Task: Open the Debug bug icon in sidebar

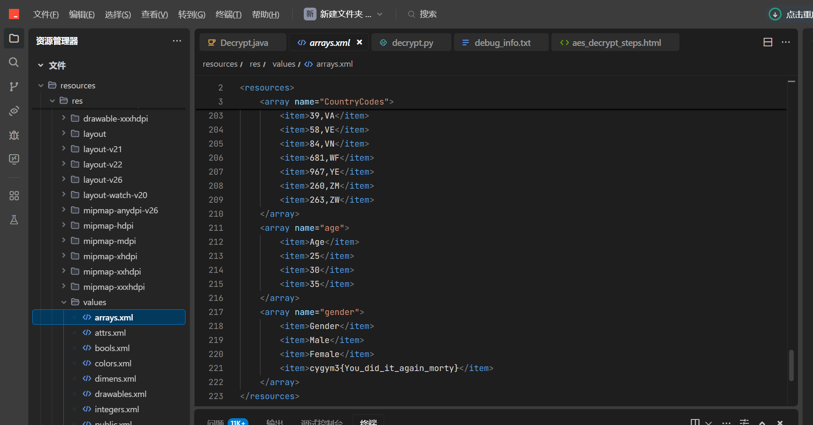Action: click(14, 135)
